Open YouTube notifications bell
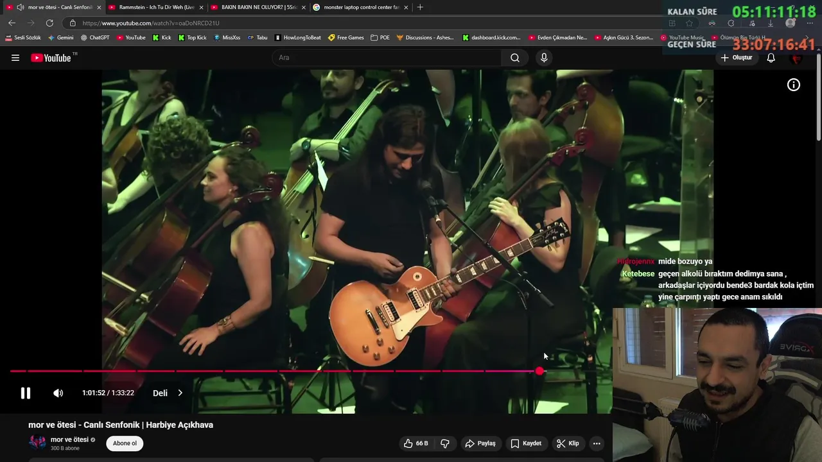 [771, 58]
